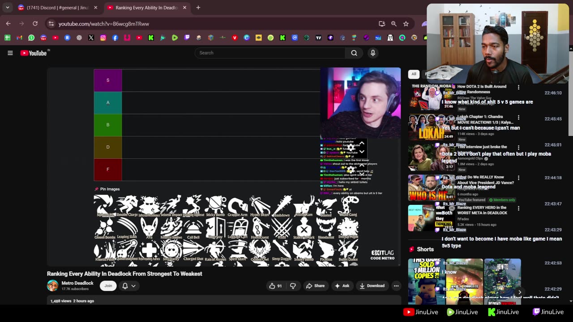The image size is (573, 322).
Task: Click the Charged Shot ability icon in video
Action: click(x=193, y=250)
